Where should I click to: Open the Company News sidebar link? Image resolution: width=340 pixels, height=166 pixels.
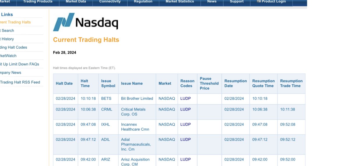(x=11, y=73)
